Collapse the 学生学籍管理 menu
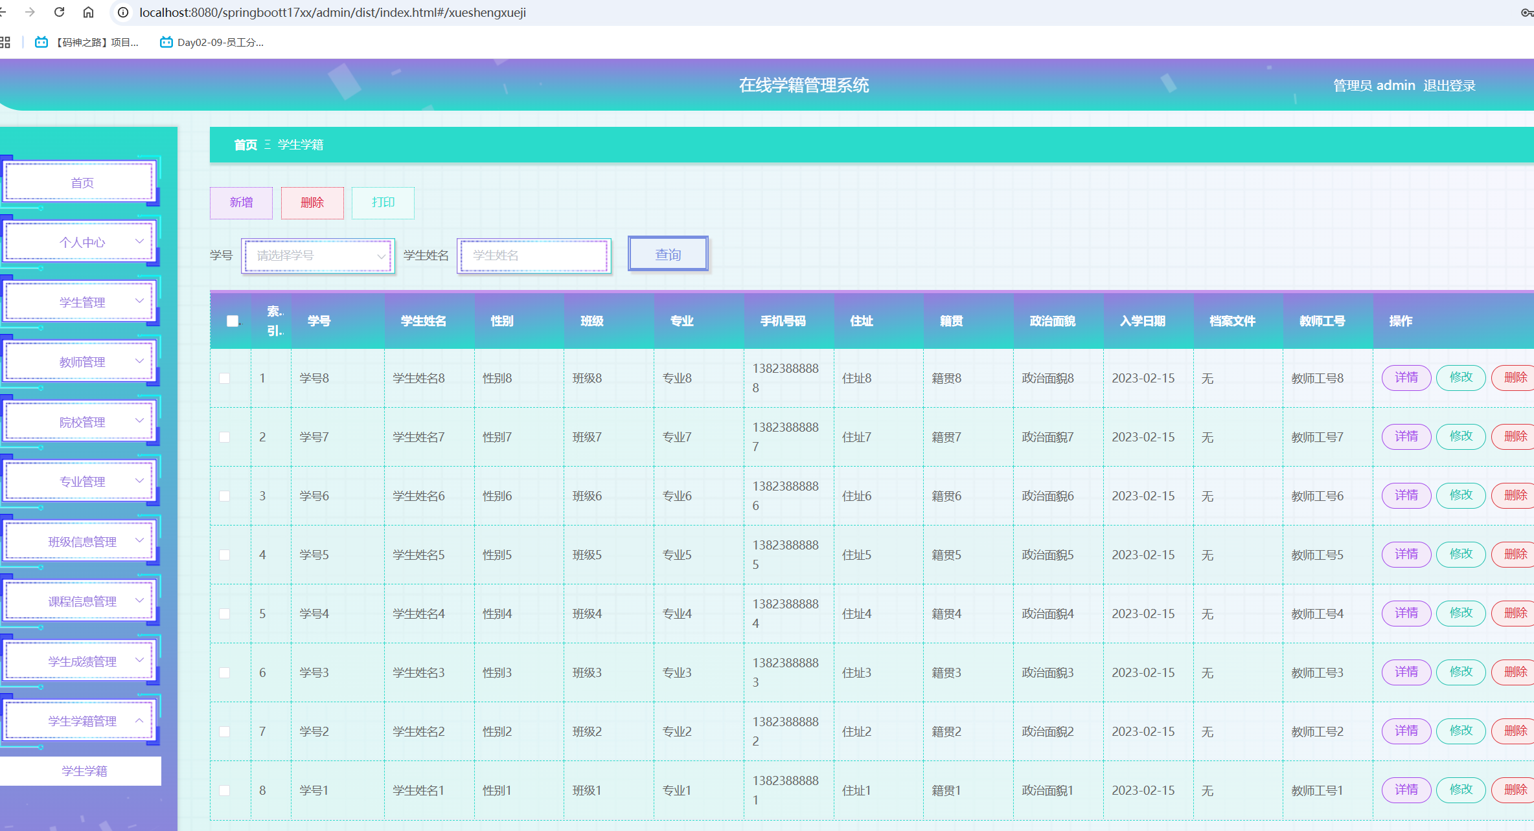 click(x=80, y=721)
